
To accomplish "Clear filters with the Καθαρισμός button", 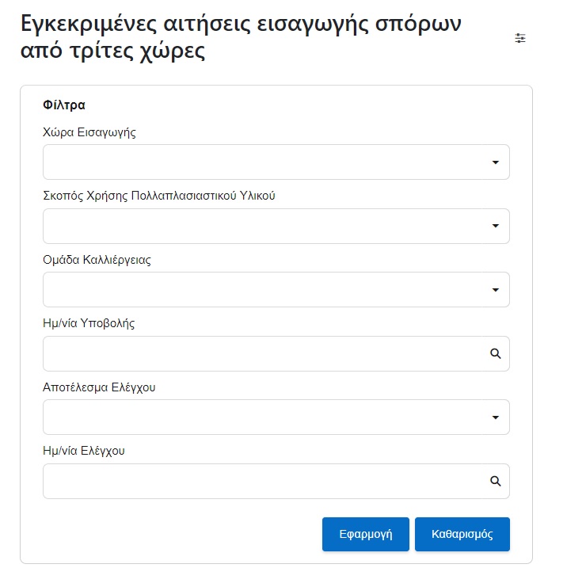I will 462,534.
